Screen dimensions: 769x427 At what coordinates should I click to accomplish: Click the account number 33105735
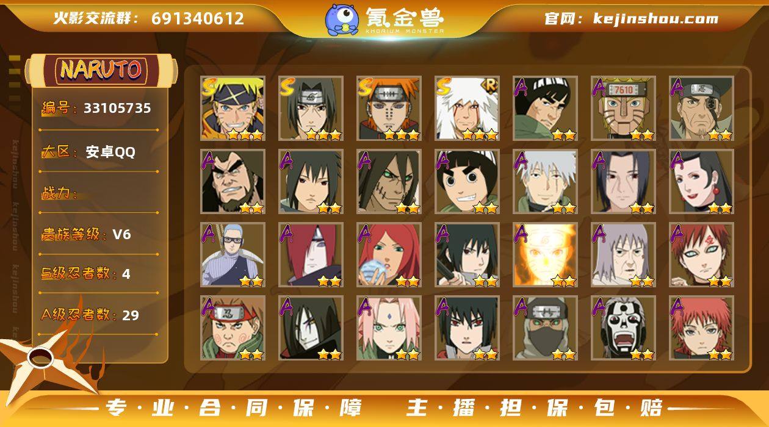117,108
